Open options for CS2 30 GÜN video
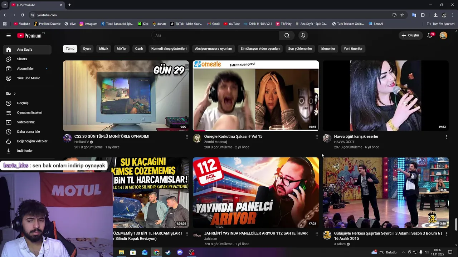This screenshot has height=257, width=458. (187, 137)
